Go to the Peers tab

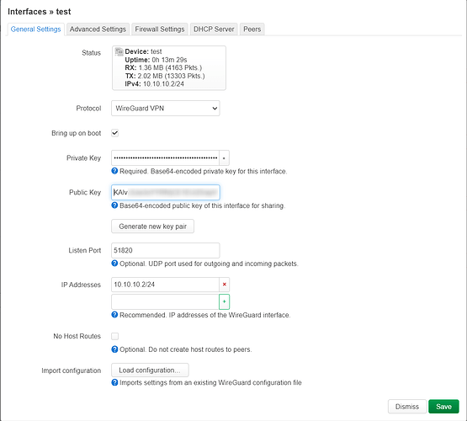252,29
